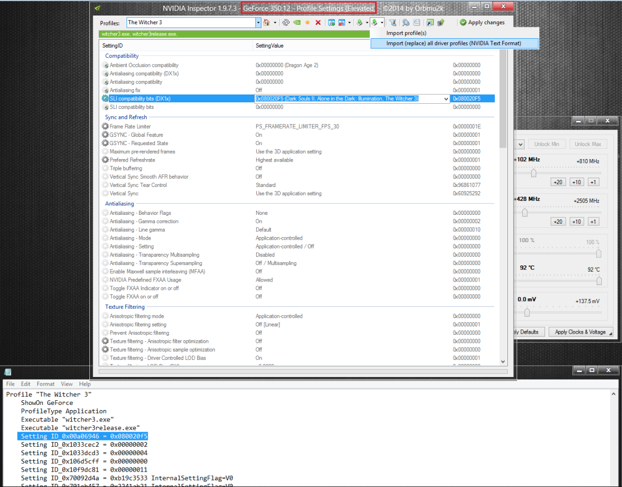Click the import profiles green arrow icon

coord(375,23)
